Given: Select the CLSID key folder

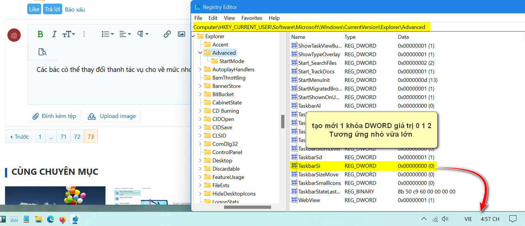Looking at the screenshot, I should [x=215, y=136].
